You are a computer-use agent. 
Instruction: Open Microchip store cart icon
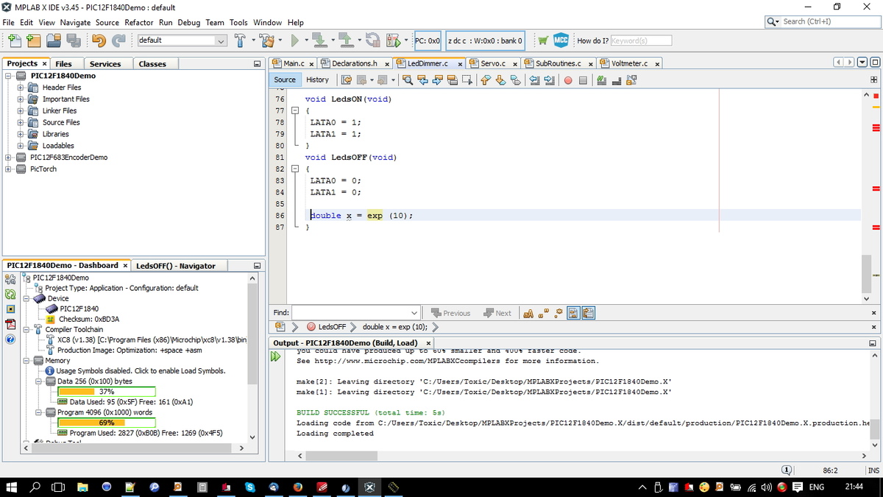click(542, 40)
